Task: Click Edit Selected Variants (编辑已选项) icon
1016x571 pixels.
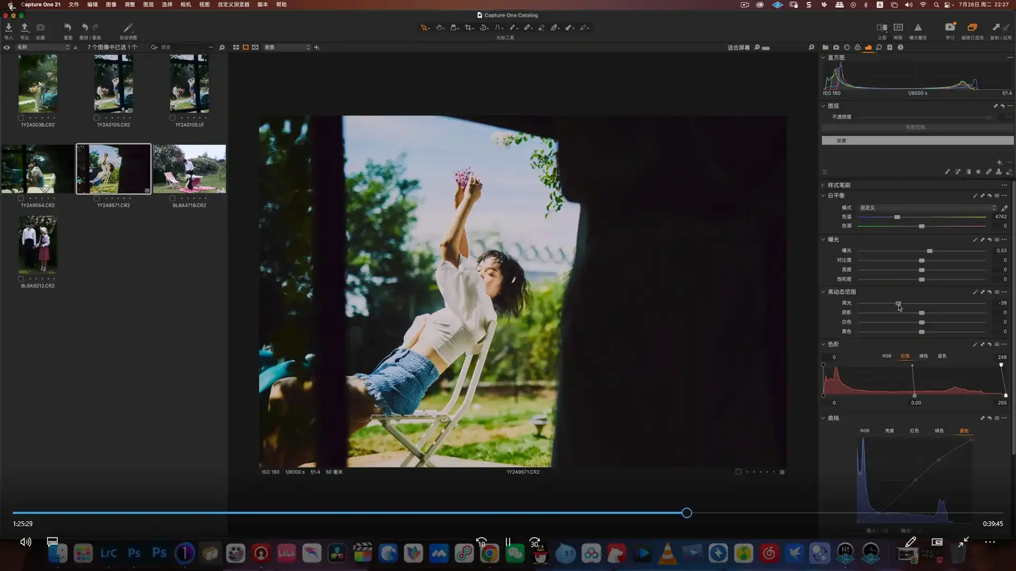Action: tap(972, 27)
